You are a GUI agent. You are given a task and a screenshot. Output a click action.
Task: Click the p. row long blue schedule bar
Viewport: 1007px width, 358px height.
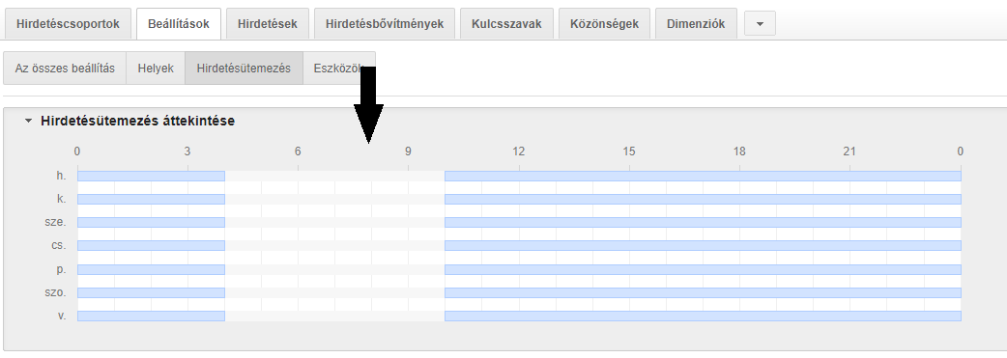(x=703, y=269)
